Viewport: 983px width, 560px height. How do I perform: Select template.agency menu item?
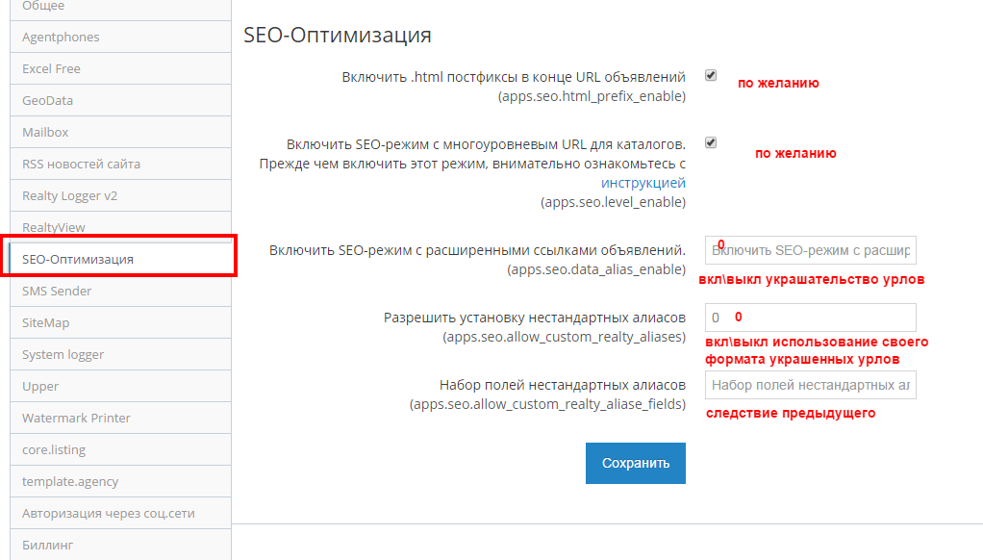[120, 482]
